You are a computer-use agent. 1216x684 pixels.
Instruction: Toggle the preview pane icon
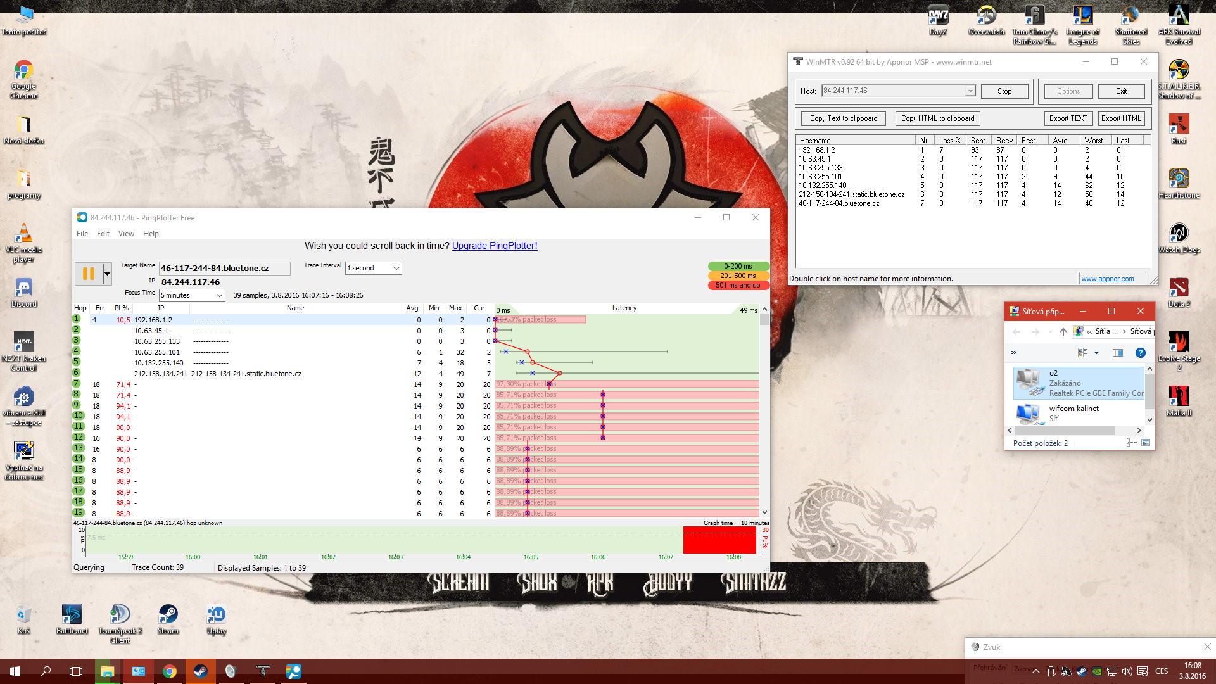[1117, 353]
